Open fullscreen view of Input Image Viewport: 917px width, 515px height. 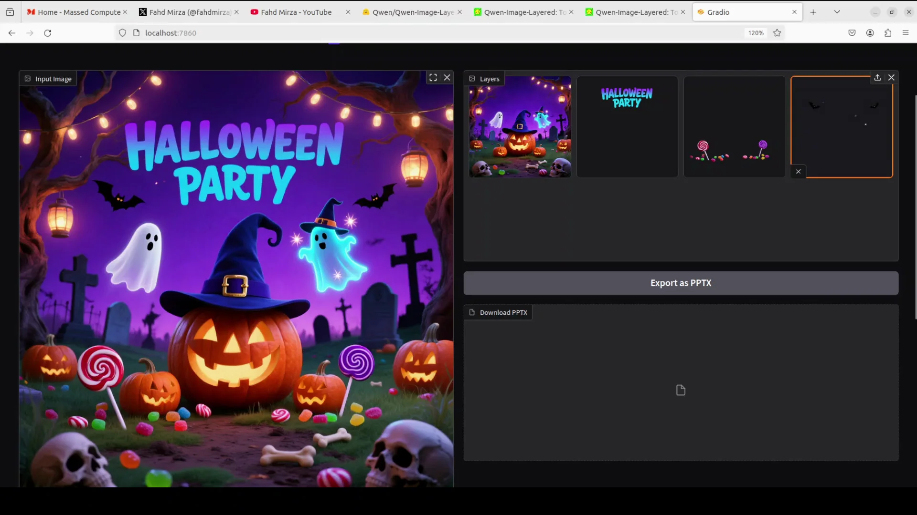[x=433, y=78]
